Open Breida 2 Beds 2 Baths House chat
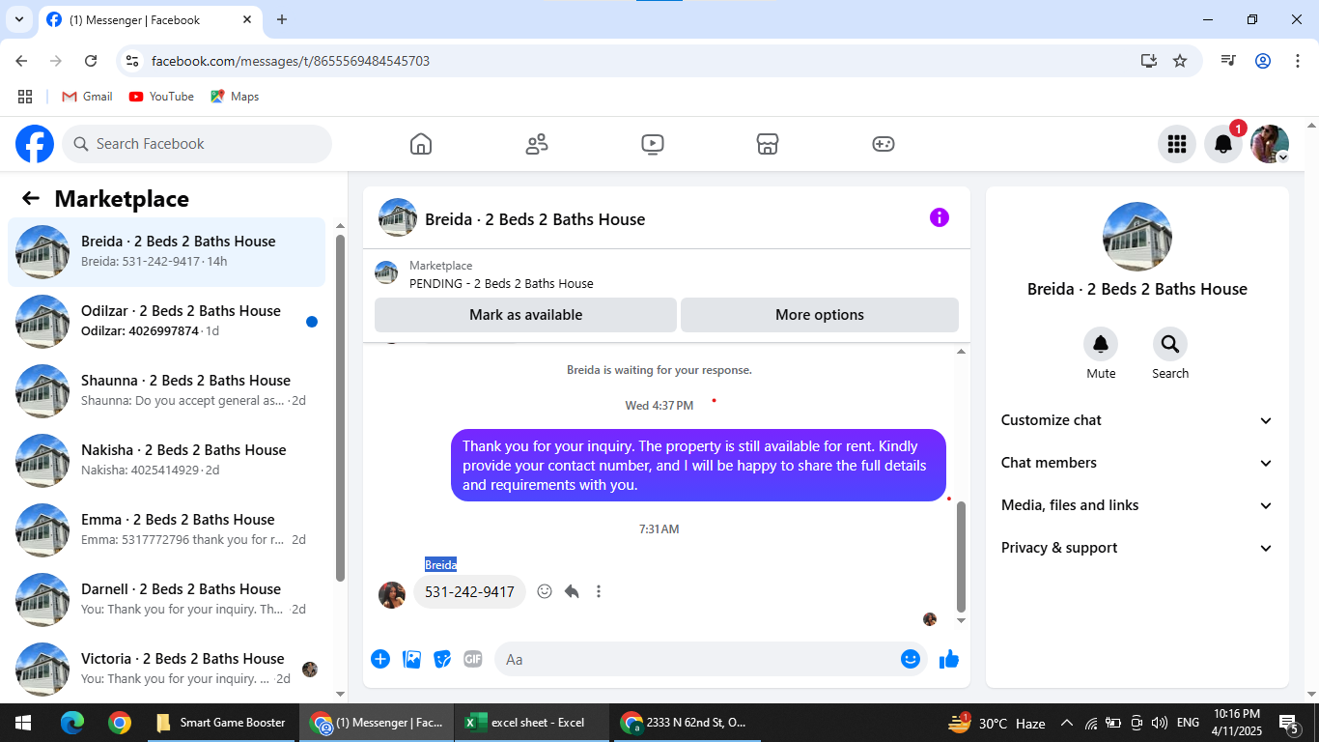Image resolution: width=1319 pixels, height=742 pixels. [x=166, y=252]
